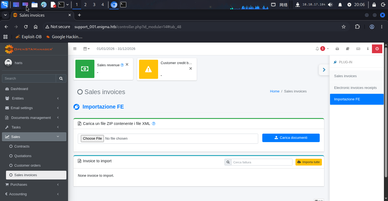
Task: Click the yellow Importa tutte button
Action: [x=309, y=162]
